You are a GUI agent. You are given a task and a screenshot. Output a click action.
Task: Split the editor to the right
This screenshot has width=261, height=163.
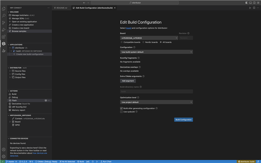254,8
